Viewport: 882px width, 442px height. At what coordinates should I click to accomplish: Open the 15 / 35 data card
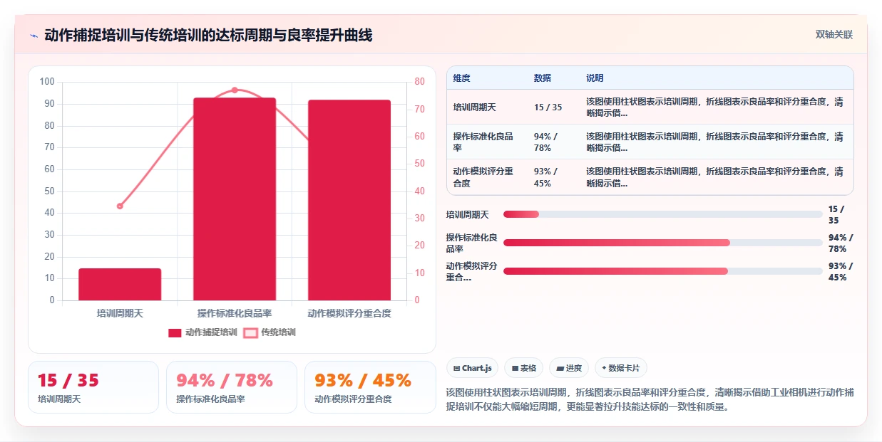click(93, 387)
